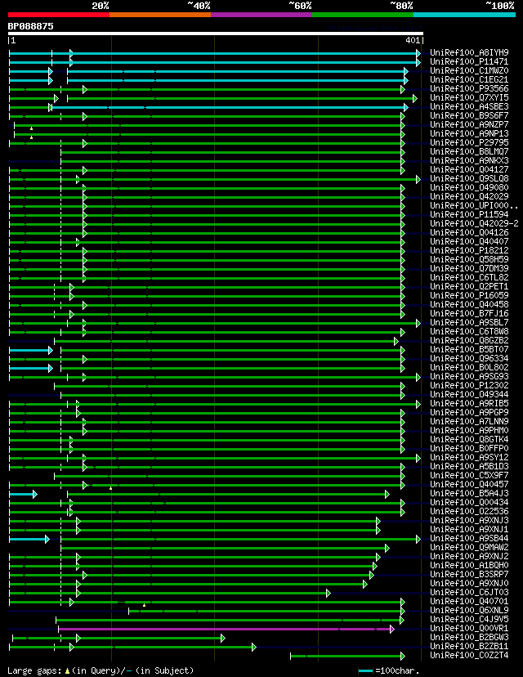
Task: Open hit UniRef100_A9NP13
Action: click(469, 133)
